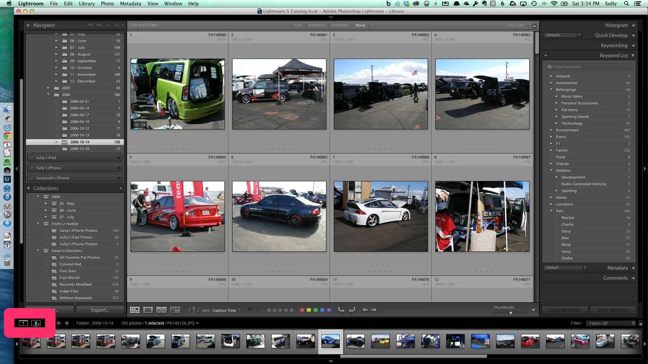648x364 pixels.
Task: Flag photo as picked
Action: 250,309
